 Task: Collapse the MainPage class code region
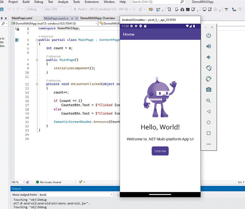pyautogui.click(x=37, y=40)
